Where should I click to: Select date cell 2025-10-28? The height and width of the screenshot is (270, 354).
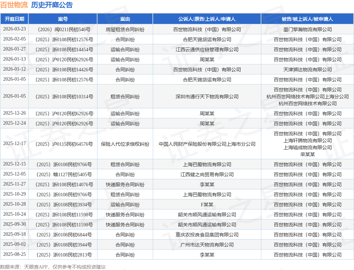(x=15, y=204)
